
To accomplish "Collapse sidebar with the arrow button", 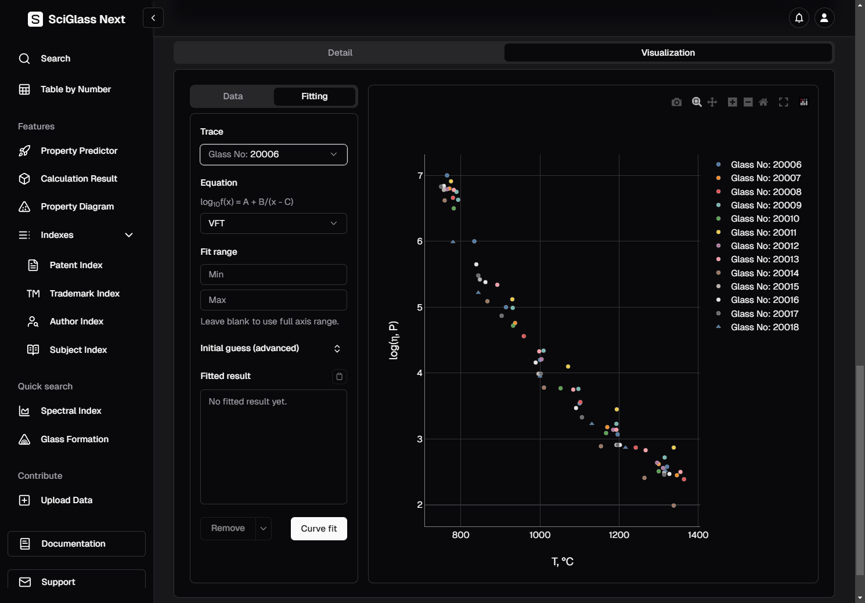I will pos(153,18).
